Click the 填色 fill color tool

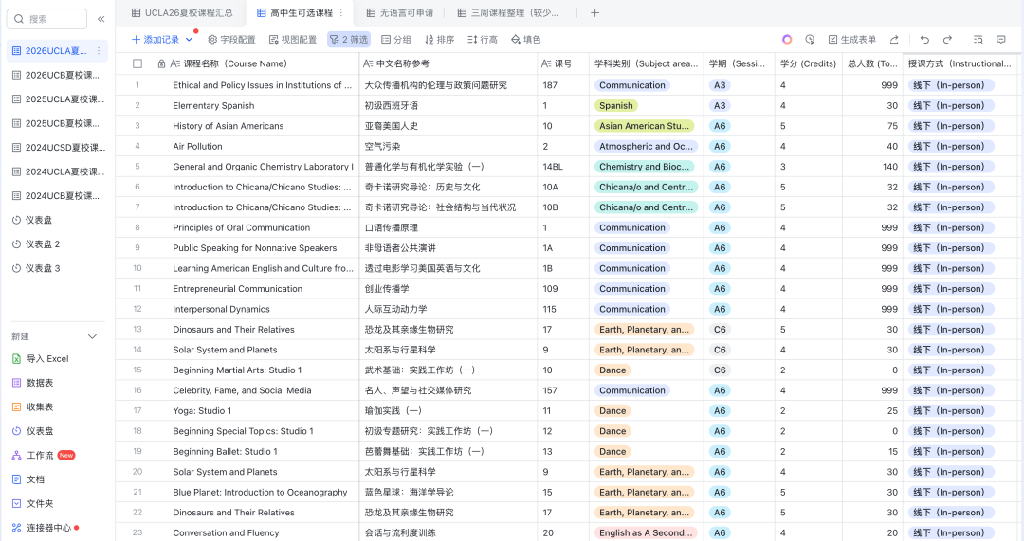click(x=525, y=40)
